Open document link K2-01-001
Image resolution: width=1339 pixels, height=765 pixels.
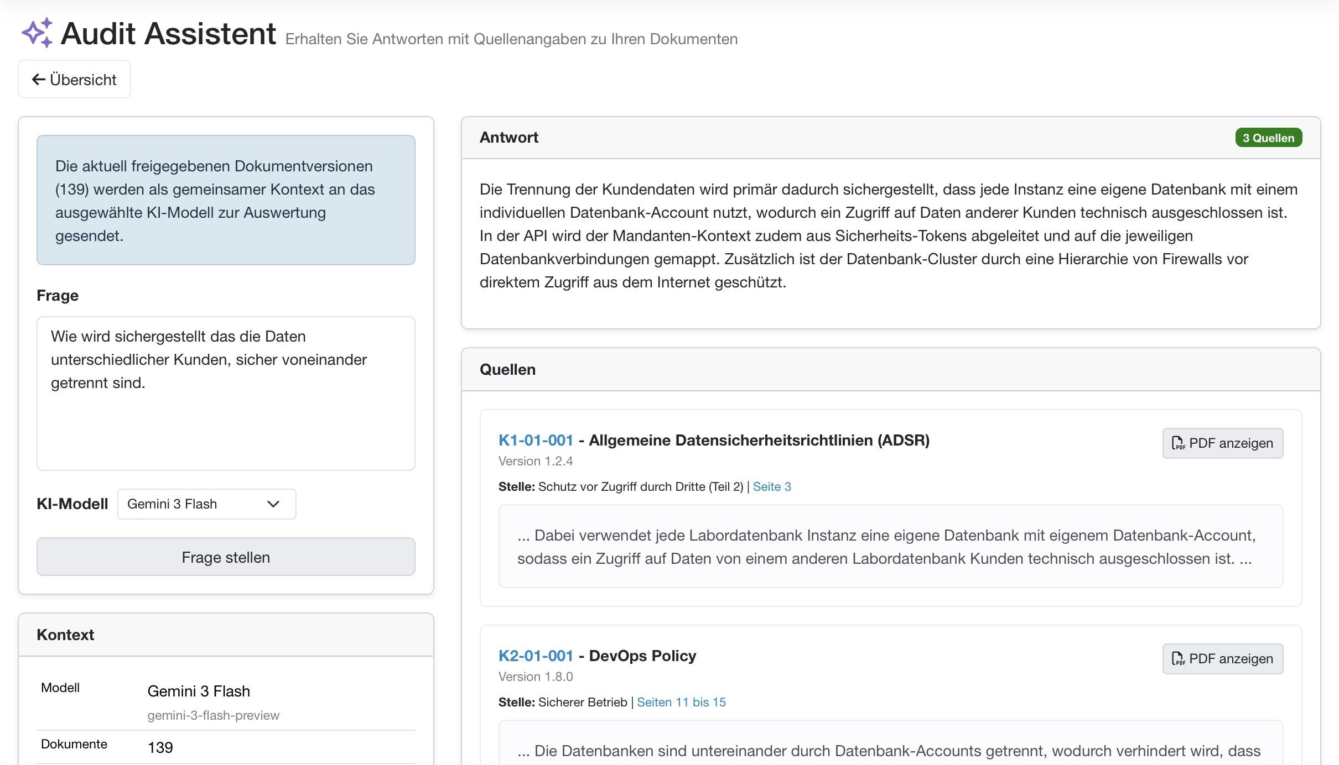(x=536, y=656)
